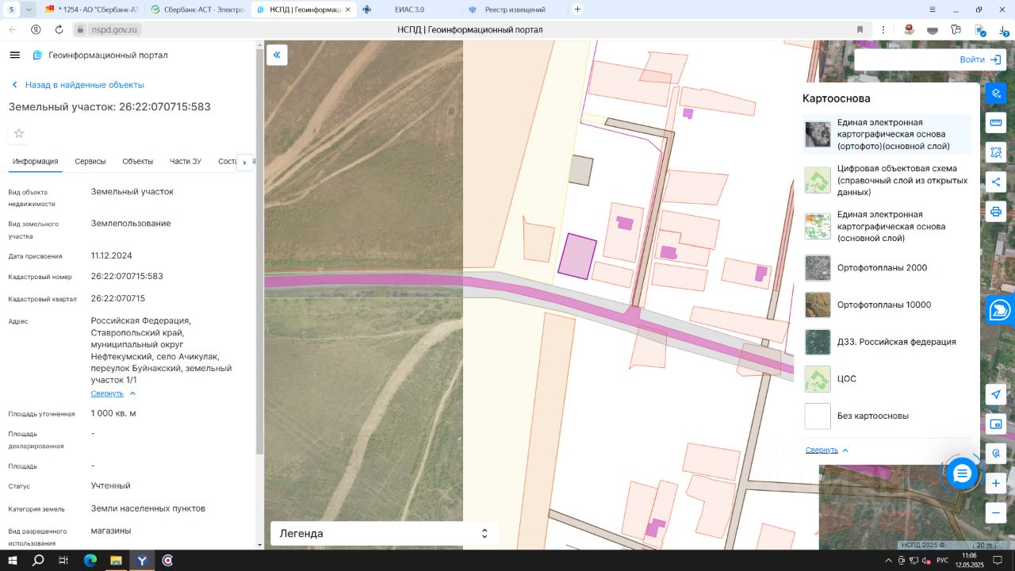
Task: Open the Yandex Browser main menu
Action: (933, 10)
